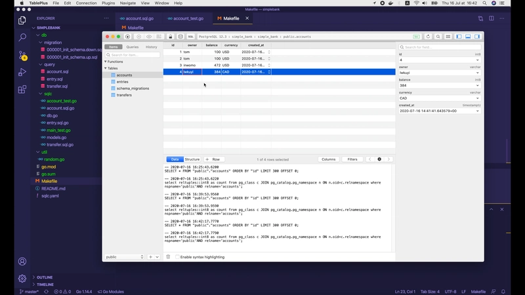
Task: Click the Search for item field
Action: [133, 55]
